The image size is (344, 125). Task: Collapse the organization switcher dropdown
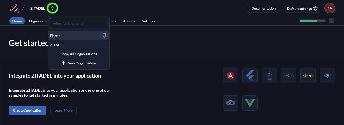coord(52,8)
